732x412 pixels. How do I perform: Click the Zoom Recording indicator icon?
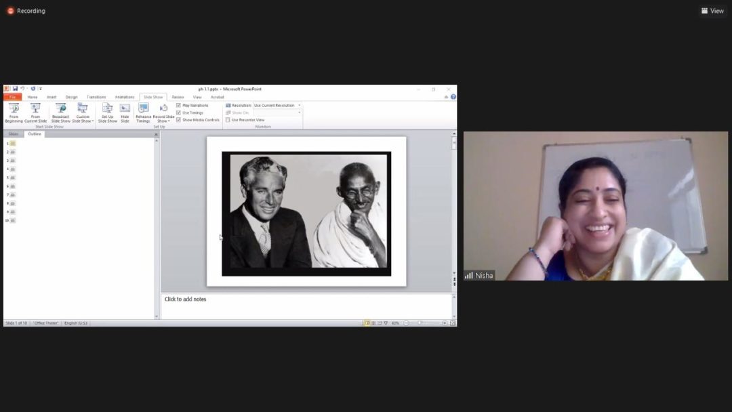(x=10, y=11)
